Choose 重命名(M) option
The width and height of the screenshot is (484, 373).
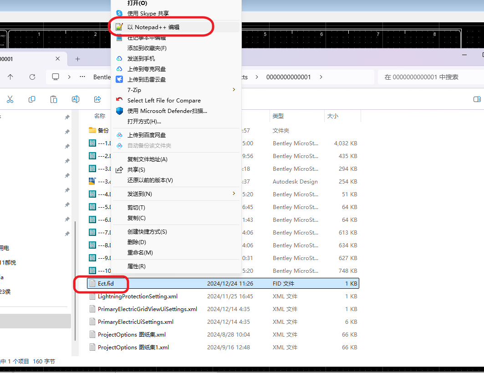176,253
